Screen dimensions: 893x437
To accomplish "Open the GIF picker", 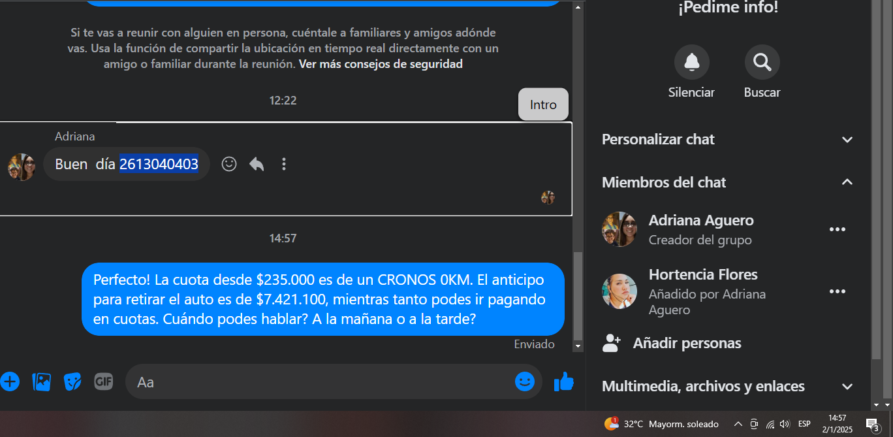I will [103, 381].
